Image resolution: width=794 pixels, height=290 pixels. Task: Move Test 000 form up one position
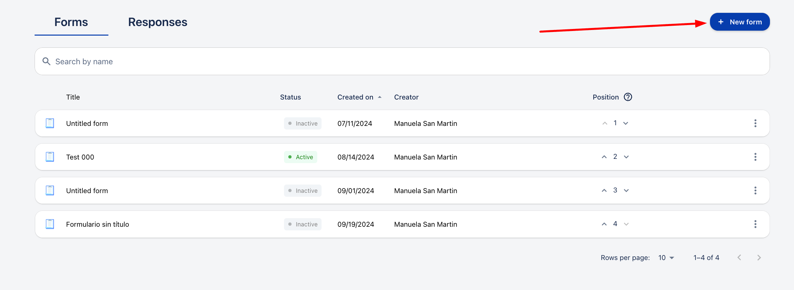point(604,157)
